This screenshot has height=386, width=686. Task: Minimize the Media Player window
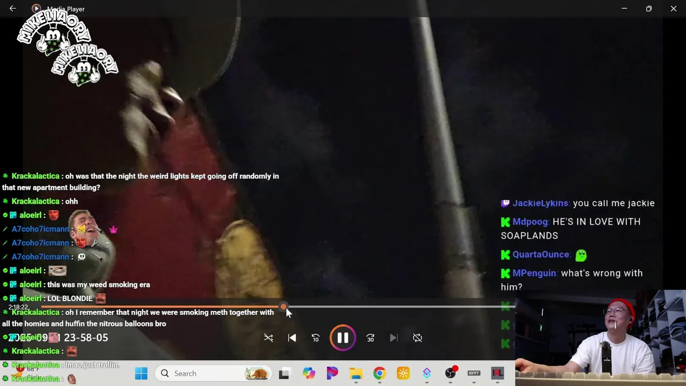click(624, 9)
